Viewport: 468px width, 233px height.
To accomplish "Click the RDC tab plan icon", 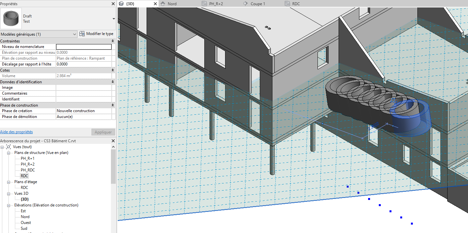I will [x=287, y=4].
